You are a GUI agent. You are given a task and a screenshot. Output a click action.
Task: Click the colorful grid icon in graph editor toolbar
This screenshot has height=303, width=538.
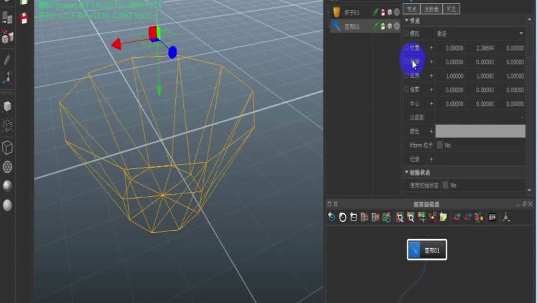click(492, 217)
